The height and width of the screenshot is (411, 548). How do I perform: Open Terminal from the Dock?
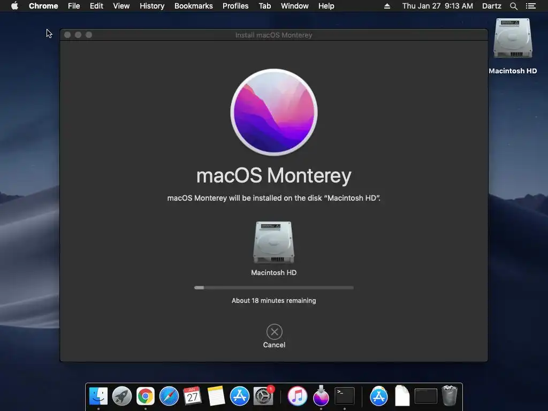[345, 396]
